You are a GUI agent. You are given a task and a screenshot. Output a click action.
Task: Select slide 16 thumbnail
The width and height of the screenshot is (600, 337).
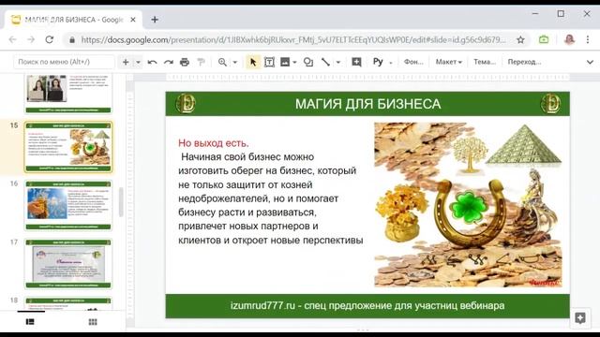point(68,206)
